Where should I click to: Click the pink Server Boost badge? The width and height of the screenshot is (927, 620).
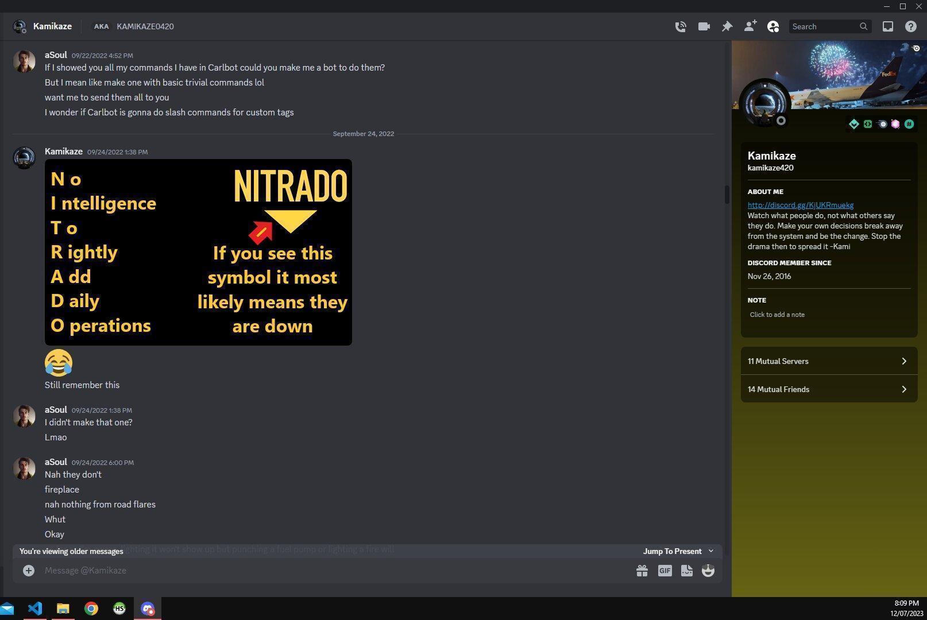[895, 124]
